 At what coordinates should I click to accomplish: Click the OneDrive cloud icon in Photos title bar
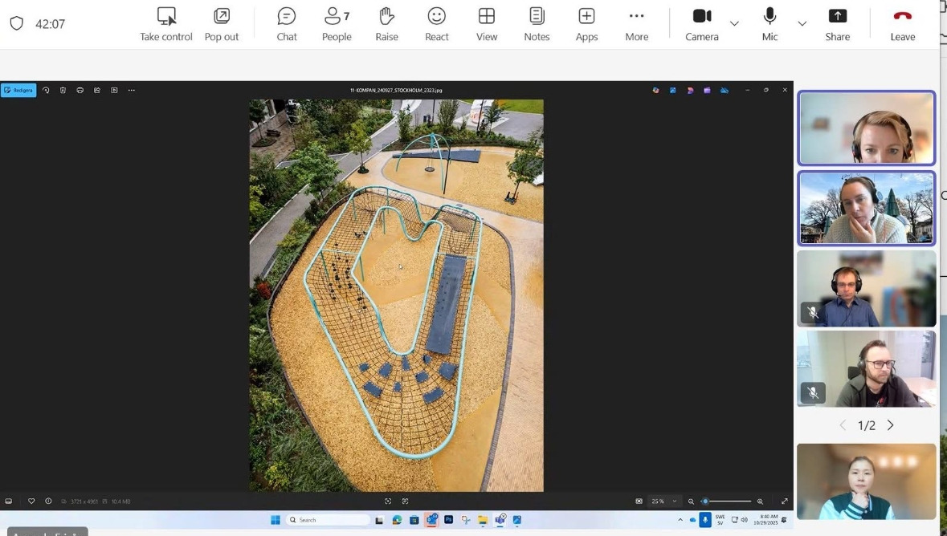point(725,90)
